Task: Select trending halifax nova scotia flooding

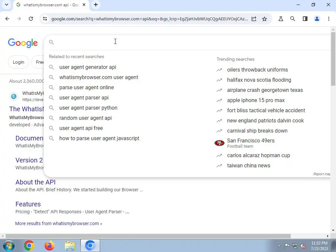Action: tap(259, 80)
